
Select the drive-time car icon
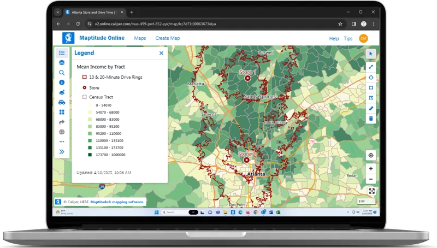coord(62,102)
